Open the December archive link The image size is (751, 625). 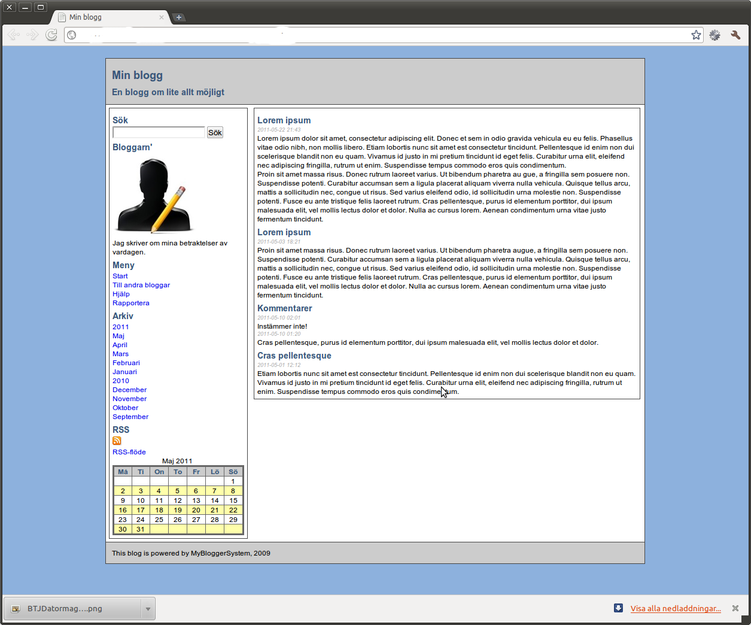pos(129,390)
